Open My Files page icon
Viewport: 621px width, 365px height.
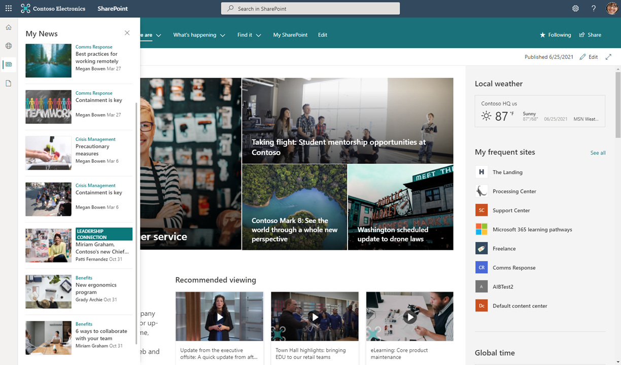point(9,83)
